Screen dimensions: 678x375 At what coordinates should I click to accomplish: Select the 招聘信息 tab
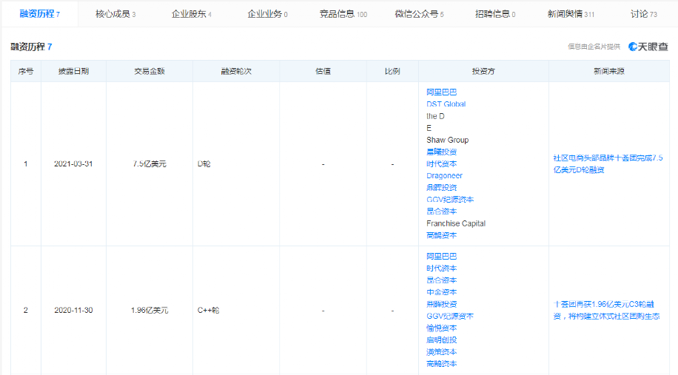coord(495,14)
